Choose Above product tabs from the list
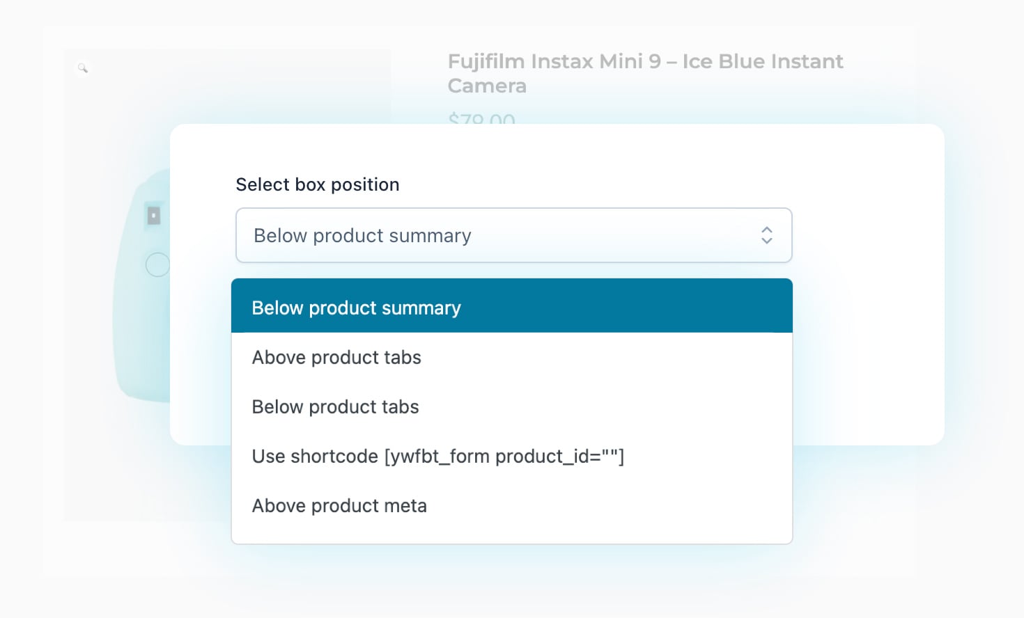 336,357
